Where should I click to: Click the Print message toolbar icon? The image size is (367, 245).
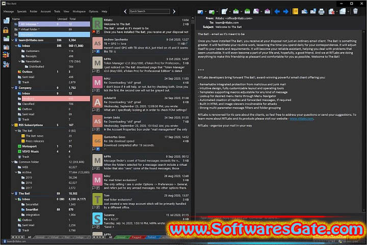point(321,11)
